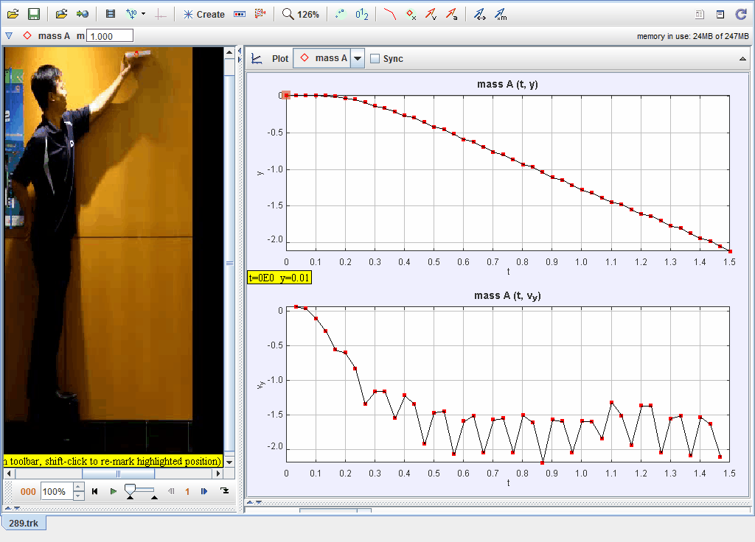Open the clip settings filmstrip icon
This screenshot has height=542, width=755.
coord(111,14)
